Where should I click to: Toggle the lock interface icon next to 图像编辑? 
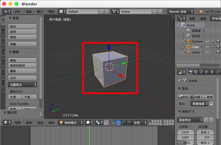point(211,104)
